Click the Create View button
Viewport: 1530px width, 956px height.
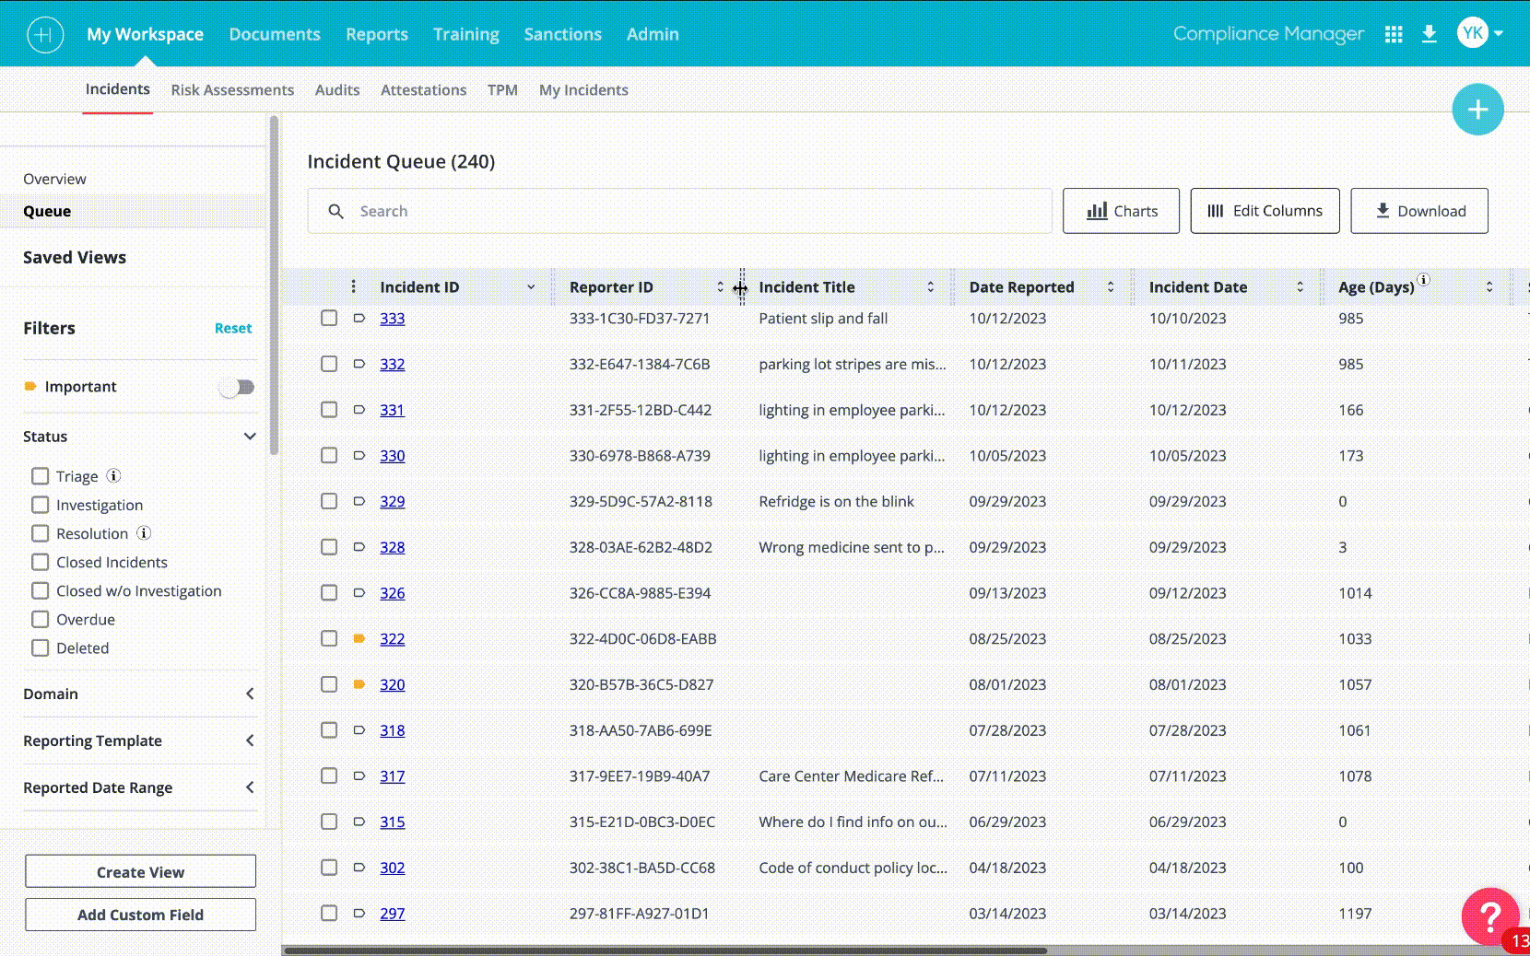(140, 871)
